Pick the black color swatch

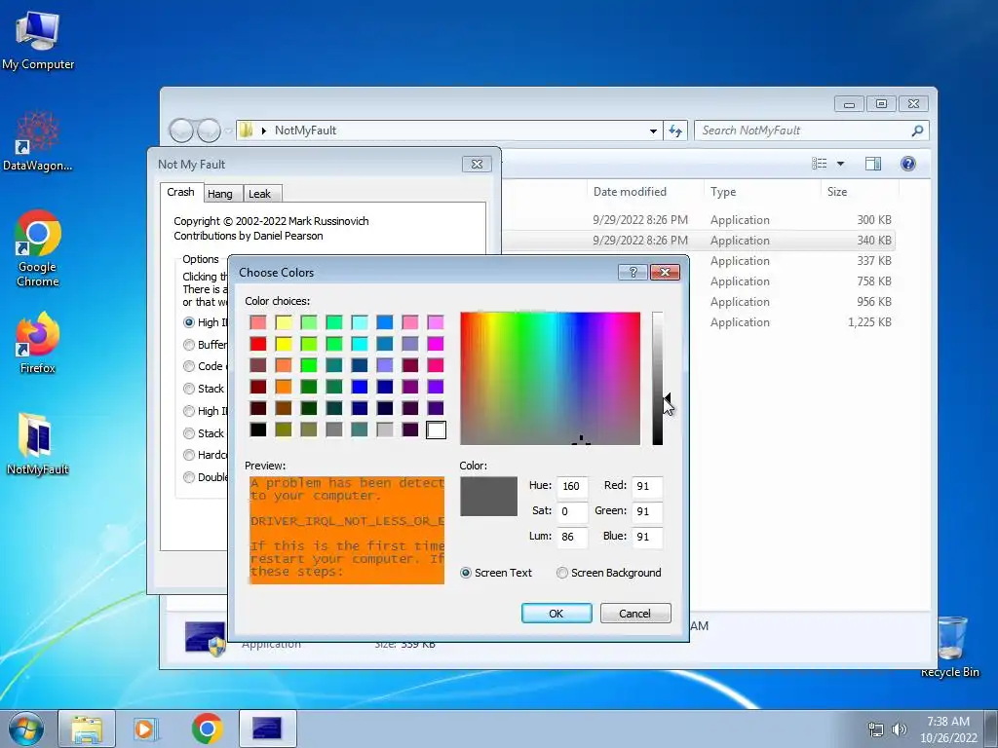click(x=257, y=430)
